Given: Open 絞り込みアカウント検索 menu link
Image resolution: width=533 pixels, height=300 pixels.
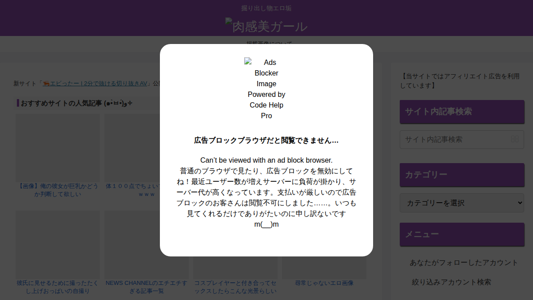Looking at the screenshot, I should pos(451,282).
